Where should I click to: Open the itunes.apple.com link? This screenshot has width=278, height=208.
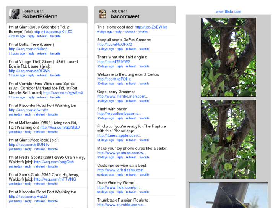(x=119, y=135)
